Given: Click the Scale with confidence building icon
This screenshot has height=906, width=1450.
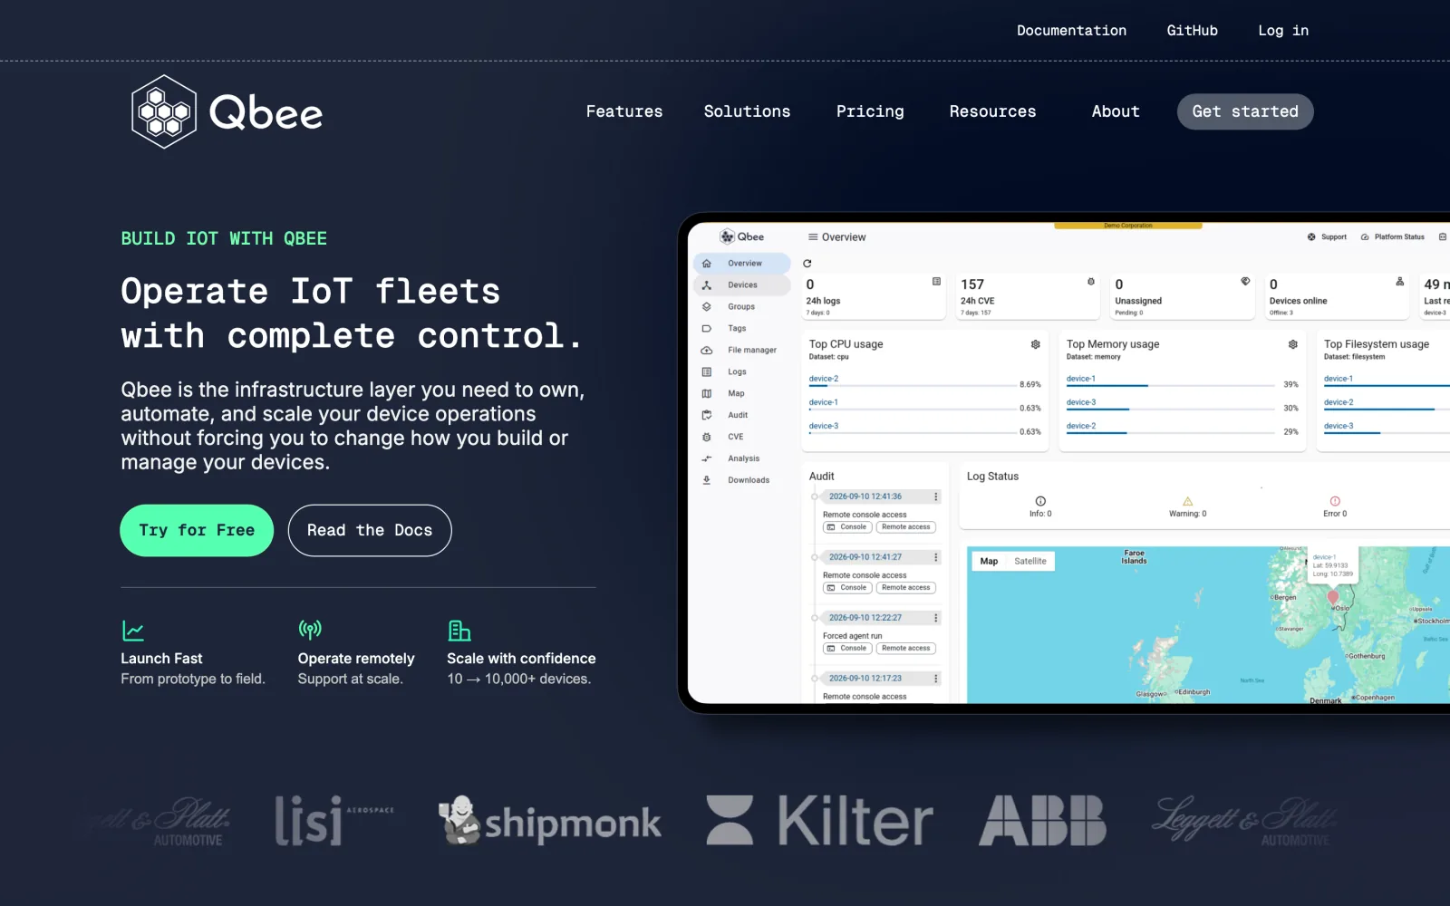Looking at the screenshot, I should click(459, 631).
